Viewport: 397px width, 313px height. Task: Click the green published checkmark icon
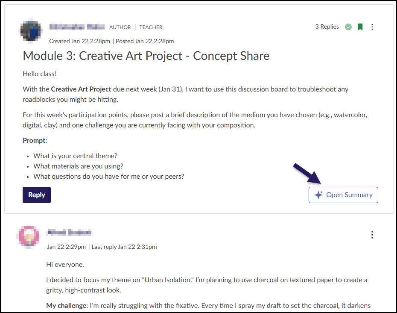click(x=348, y=27)
